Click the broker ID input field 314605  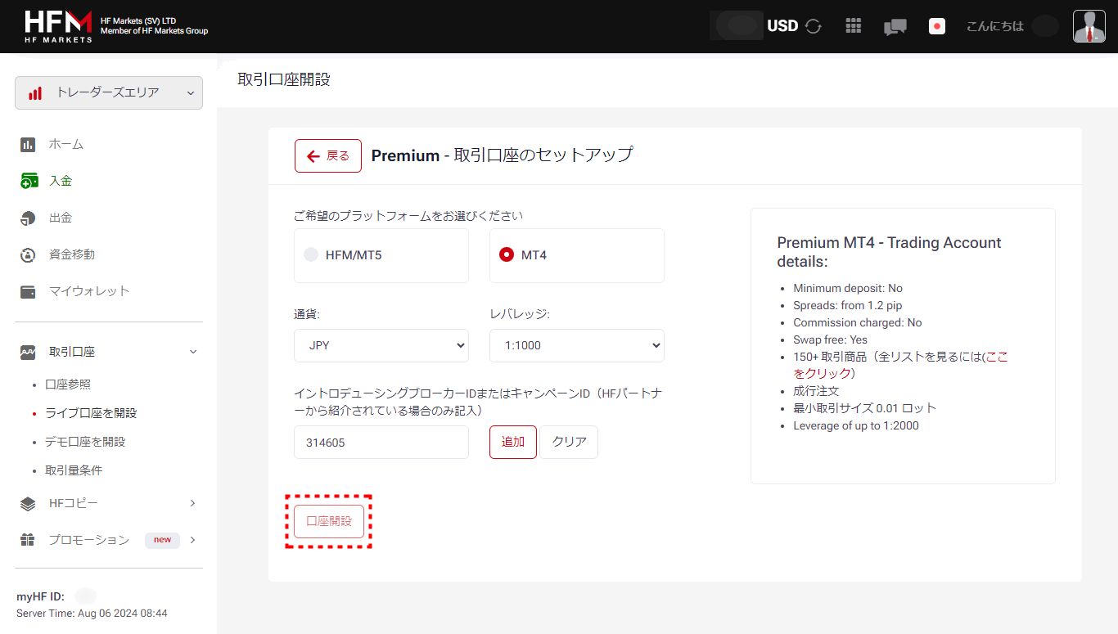381,442
